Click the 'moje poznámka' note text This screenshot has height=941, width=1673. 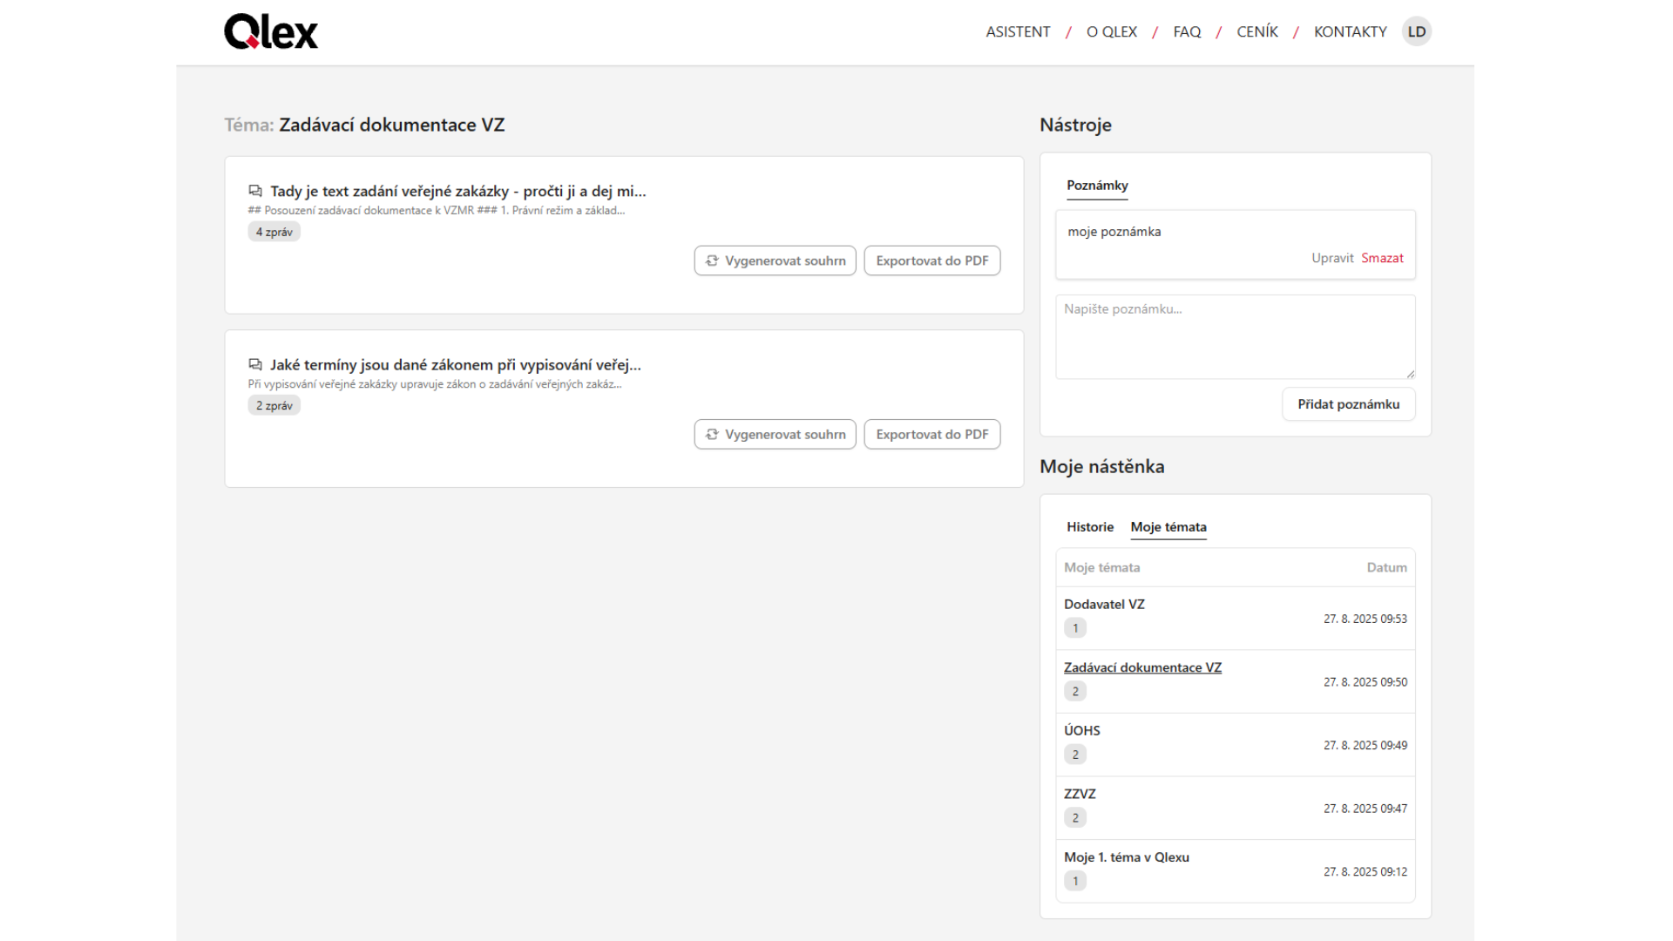(x=1114, y=232)
